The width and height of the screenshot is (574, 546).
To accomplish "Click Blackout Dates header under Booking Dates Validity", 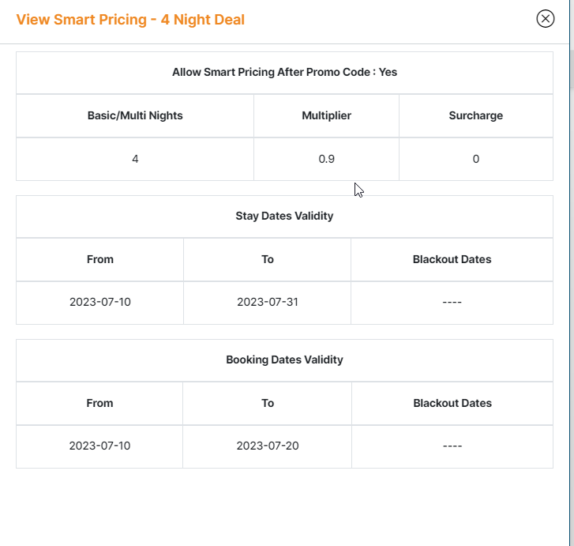I will [452, 403].
